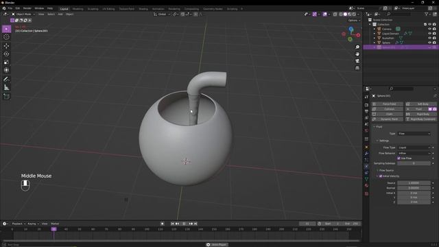Viewport: 439px width, 247px height.
Task: Open the Material properties tab icon
Action: coord(366,185)
